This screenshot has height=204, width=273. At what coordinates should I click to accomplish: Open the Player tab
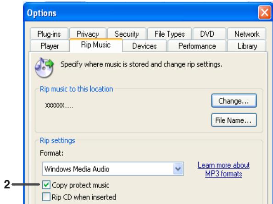50,46
